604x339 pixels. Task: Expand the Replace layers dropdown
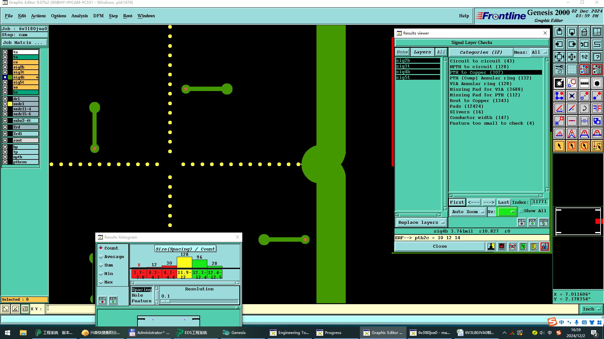pos(421,223)
